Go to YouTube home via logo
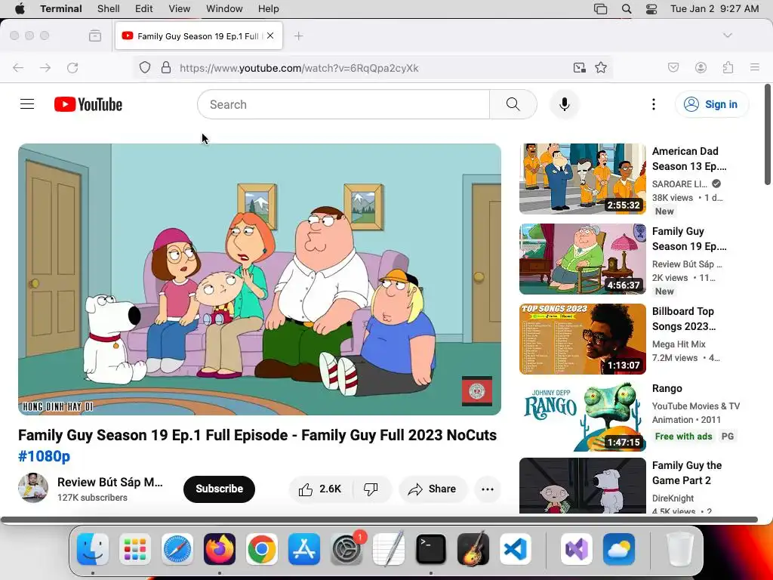 click(88, 104)
